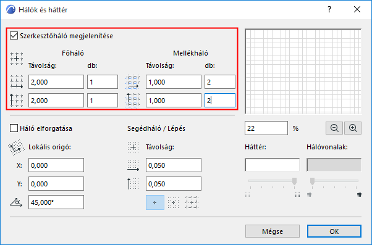The height and width of the screenshot is (245, 372).
Task: Click the Főháló horizontal spacing icon
Action: pyautogui.click(x=16, y=82)
